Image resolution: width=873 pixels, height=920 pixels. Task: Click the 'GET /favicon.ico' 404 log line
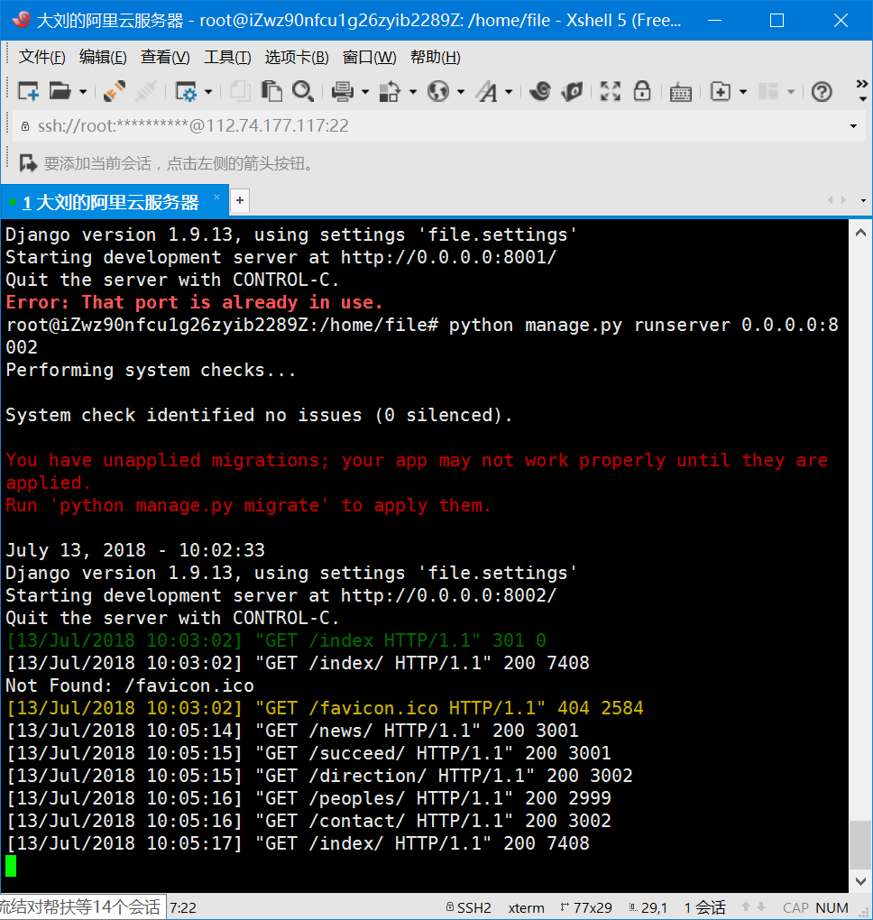(x=325, y=708)
